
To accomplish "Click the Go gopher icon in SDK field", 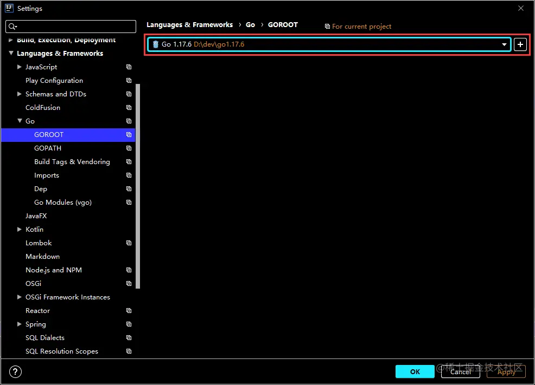I will pyautogui.click(x=156, y=44).
